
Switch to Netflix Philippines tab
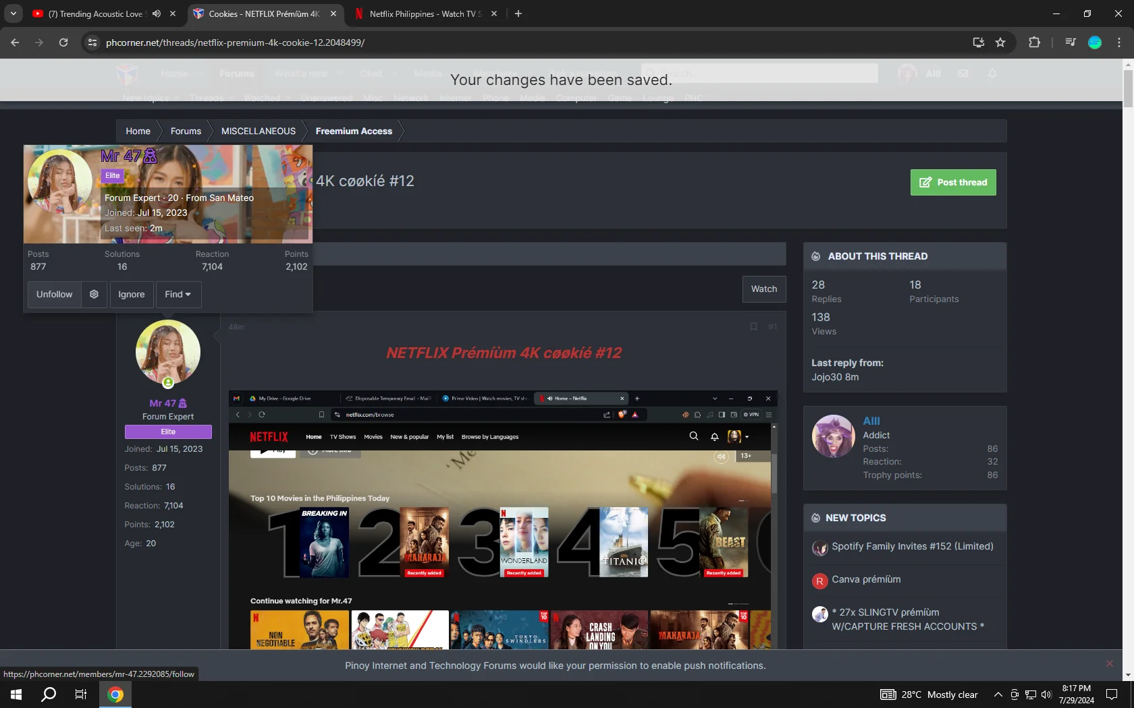tap(426, 13)
